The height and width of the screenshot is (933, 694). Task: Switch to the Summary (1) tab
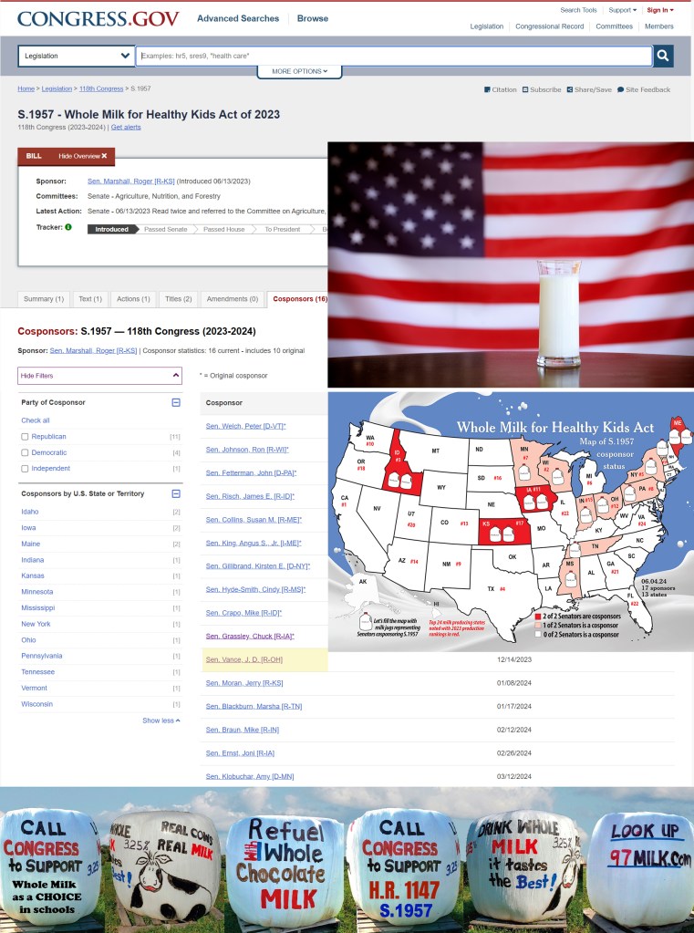click(x=44, y=298)
